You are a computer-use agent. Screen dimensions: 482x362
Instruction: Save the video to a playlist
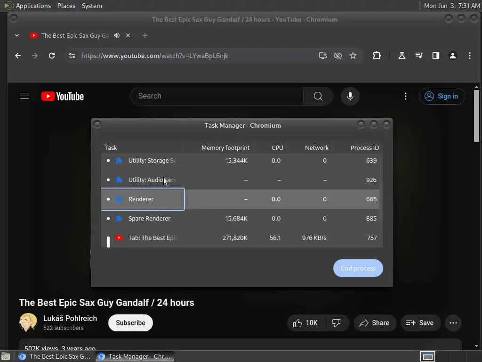pyautogui.click(x=420, y=323)
